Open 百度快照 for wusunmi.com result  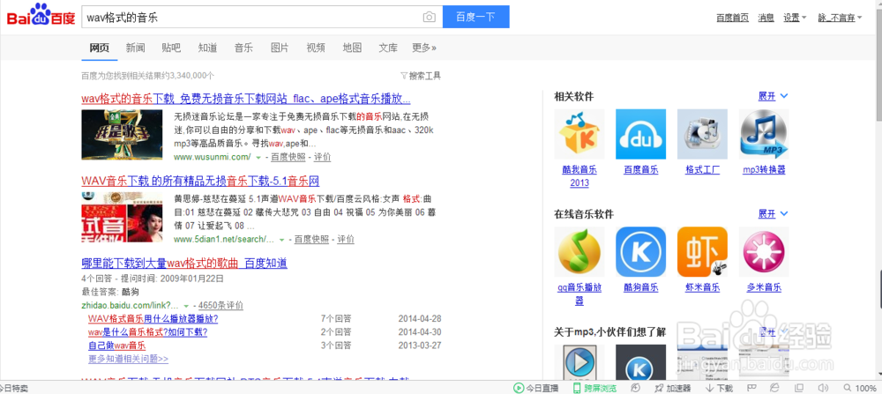pos(288,158)
